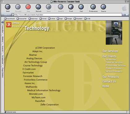The height and width of the screenshot is (114, 130).
Task: Open the whole favorites bookmark
Action: (x=52, y=19)
